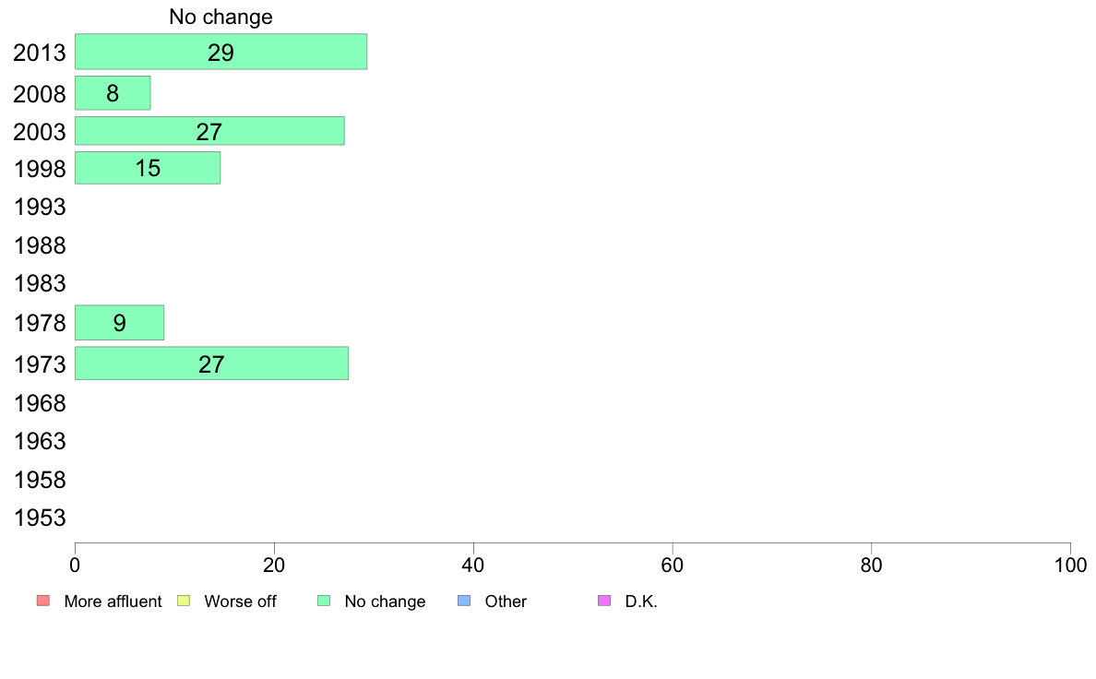1096x679 pixels.
Task: Click the blue Other legend swatch
Action: click(x=464, y=601)
